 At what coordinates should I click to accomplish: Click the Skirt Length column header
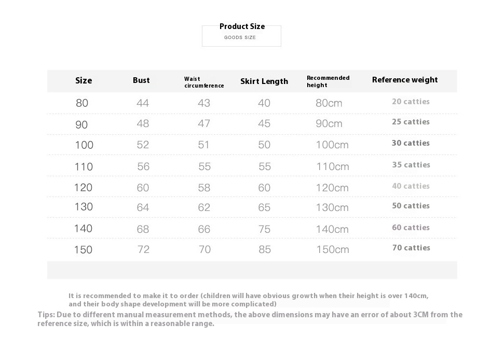[264, 81]
